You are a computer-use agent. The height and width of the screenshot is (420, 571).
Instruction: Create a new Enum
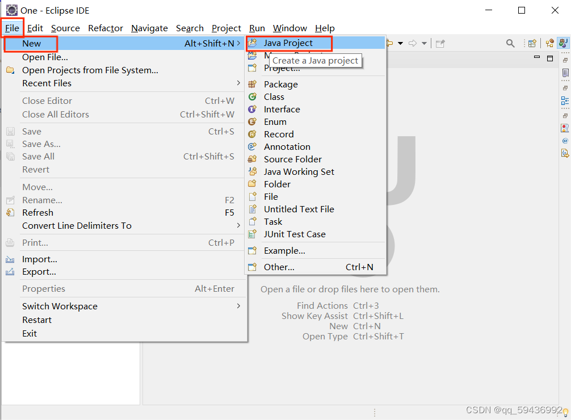pyautogui.click(x=316, y=121)
